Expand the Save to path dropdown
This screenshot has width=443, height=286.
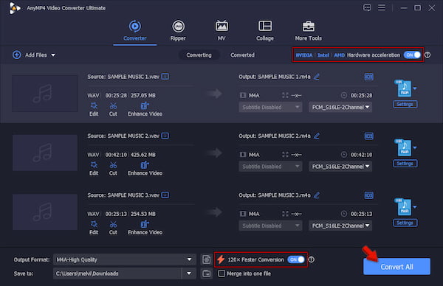coord(189,273)
